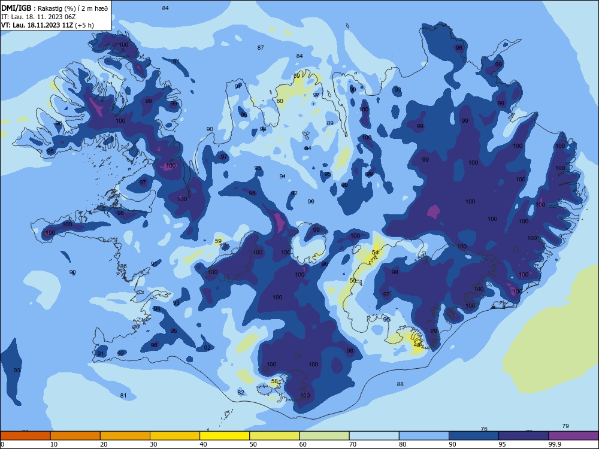
Task: Click the '88' humidity value over the sea
Action: (x=400, y=384)
